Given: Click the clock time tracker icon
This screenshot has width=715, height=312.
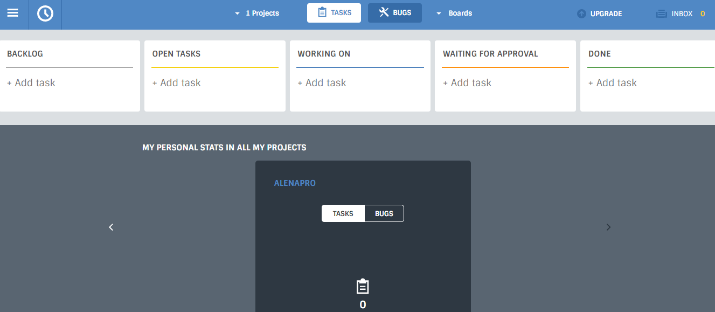Looking at the screenshot, I should coord(45,13).
